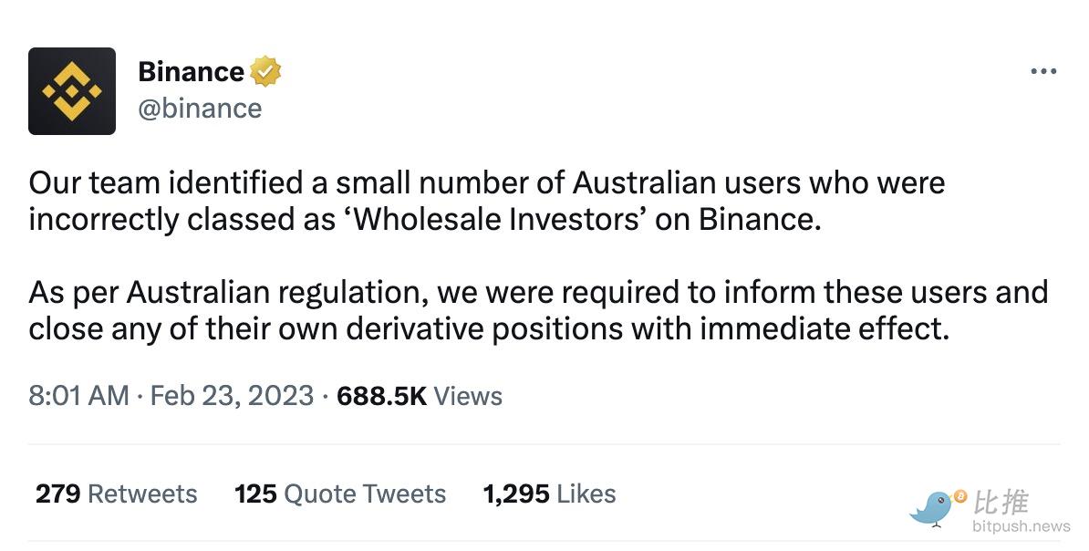This screenshot has height=551, width=1089.
Task: Click the 8:01 AM timestamp
Action: pos(78,396)
